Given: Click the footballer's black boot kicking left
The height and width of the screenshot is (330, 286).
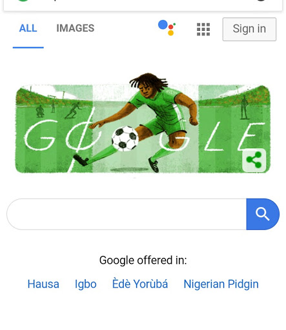Looking at the screenshot, I should [x=81, y=160].
